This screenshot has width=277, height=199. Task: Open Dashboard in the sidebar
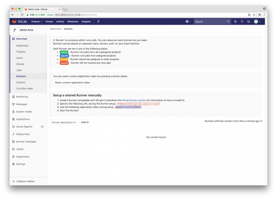point(22,46)
